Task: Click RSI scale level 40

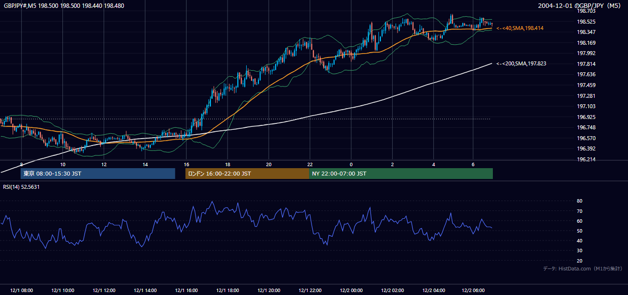Action: point(579,240)
